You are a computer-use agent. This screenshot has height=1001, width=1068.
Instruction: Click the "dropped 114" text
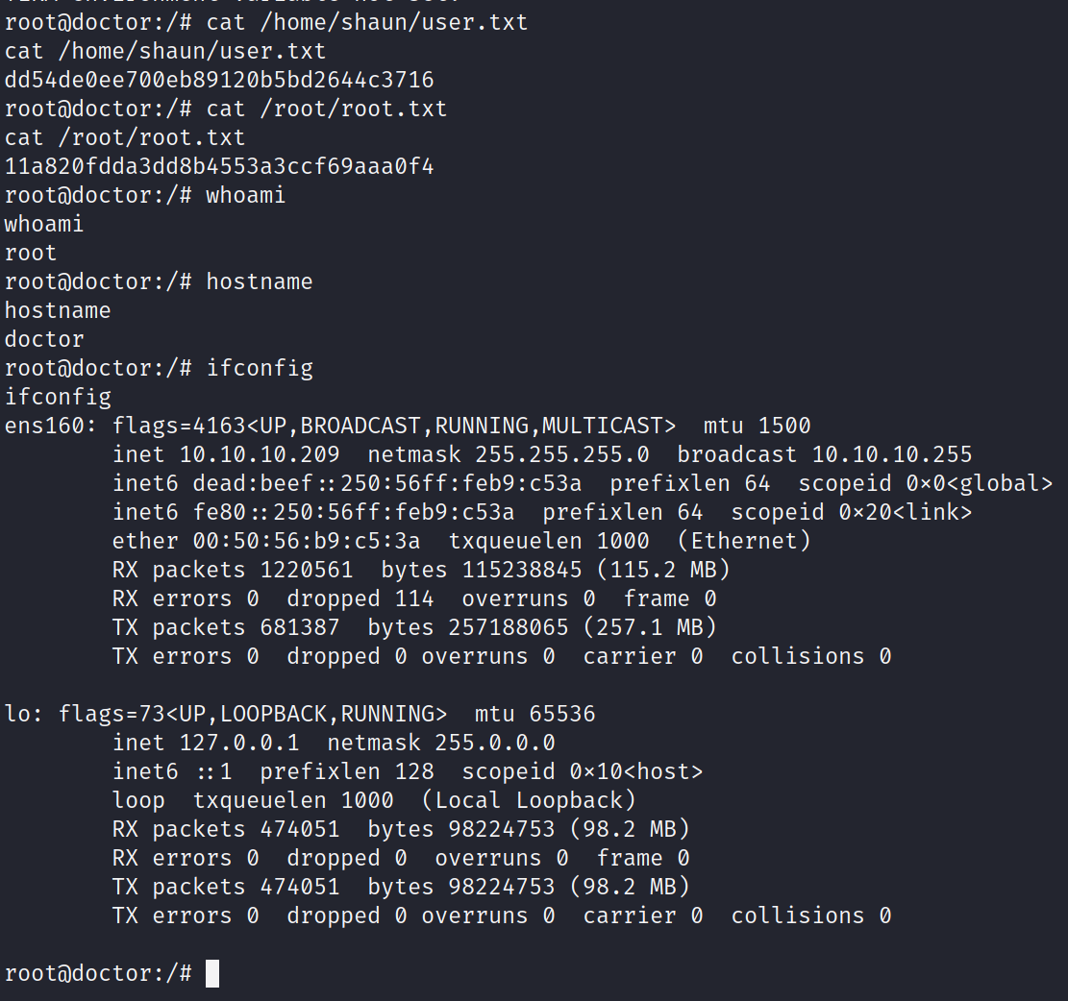click(360, 598)
